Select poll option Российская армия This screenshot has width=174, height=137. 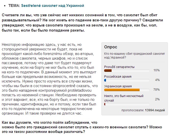coord(118,77)
